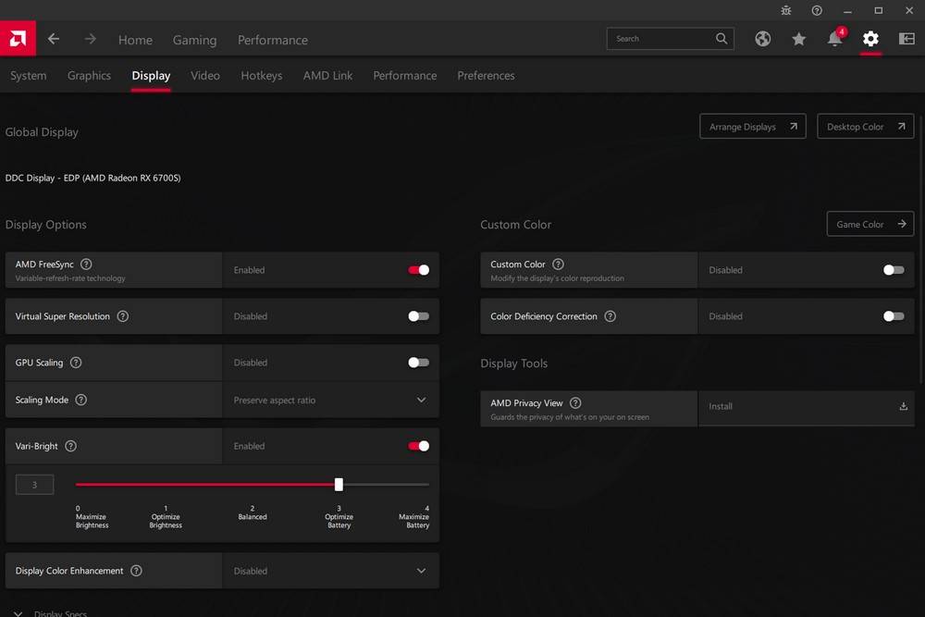Toggle the sidebar panel icon

coord(906,39)
